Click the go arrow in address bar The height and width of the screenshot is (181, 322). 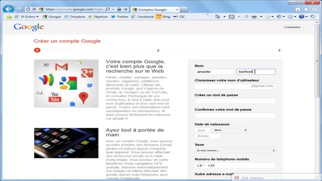125,9
